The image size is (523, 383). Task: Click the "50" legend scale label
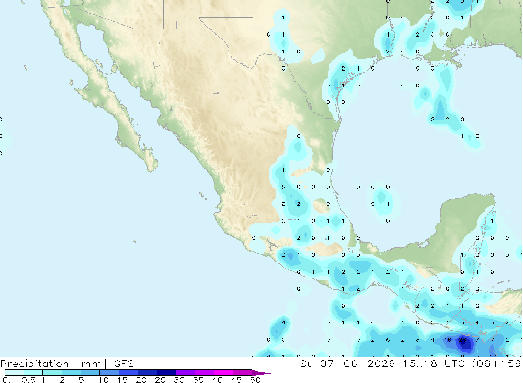pyautogui.click(x=255, y=380)
